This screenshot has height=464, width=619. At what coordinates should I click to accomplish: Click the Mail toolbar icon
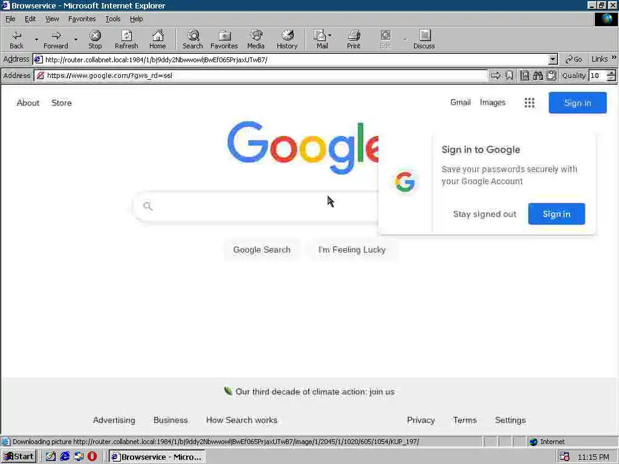pyautogui.click(x=320, y=39)
